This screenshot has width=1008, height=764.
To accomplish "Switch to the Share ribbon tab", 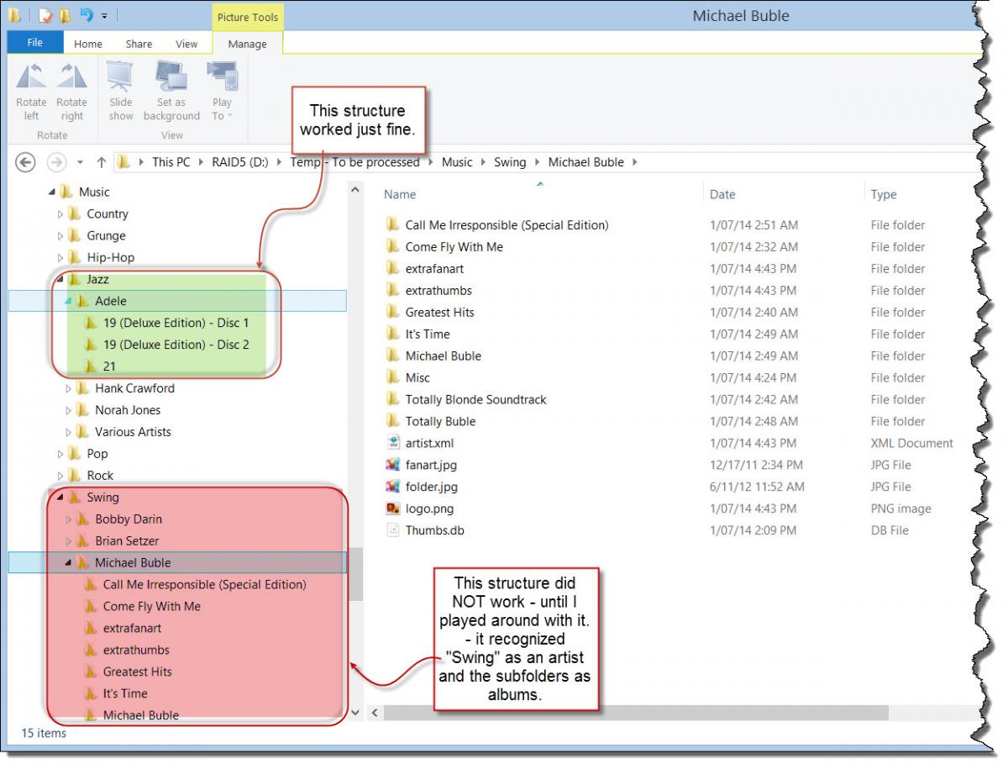I will click(x=139, y=44).
